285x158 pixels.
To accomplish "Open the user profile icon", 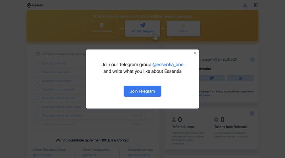I will [245, 5].
